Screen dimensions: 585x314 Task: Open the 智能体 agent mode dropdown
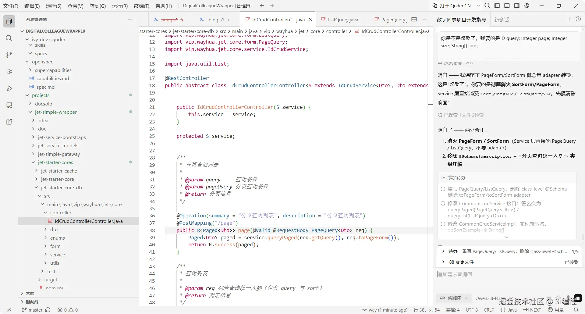453,298
